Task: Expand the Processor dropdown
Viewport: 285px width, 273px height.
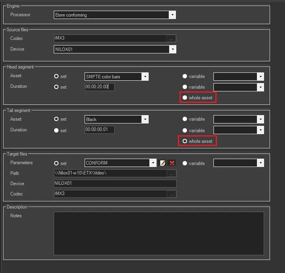Action: 172,15
